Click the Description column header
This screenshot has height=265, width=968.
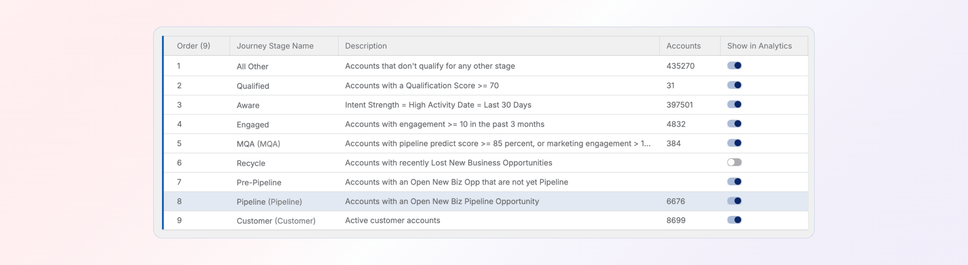366,46
